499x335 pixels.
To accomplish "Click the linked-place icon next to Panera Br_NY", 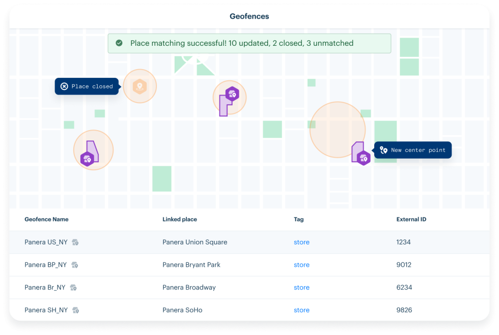I will pyautogui.click(x=73, y=288).
